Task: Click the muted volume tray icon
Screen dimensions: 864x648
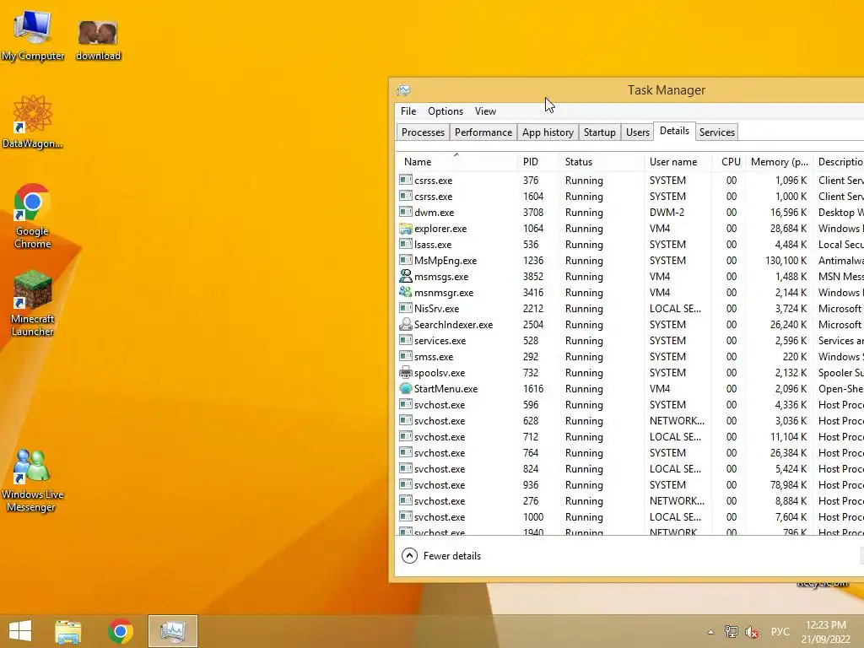Action: click(x=752, y=632)
